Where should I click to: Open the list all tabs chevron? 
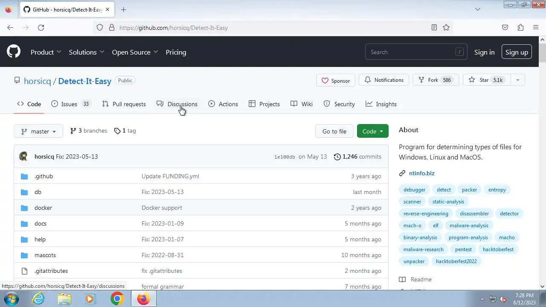[x=478, y=9]
